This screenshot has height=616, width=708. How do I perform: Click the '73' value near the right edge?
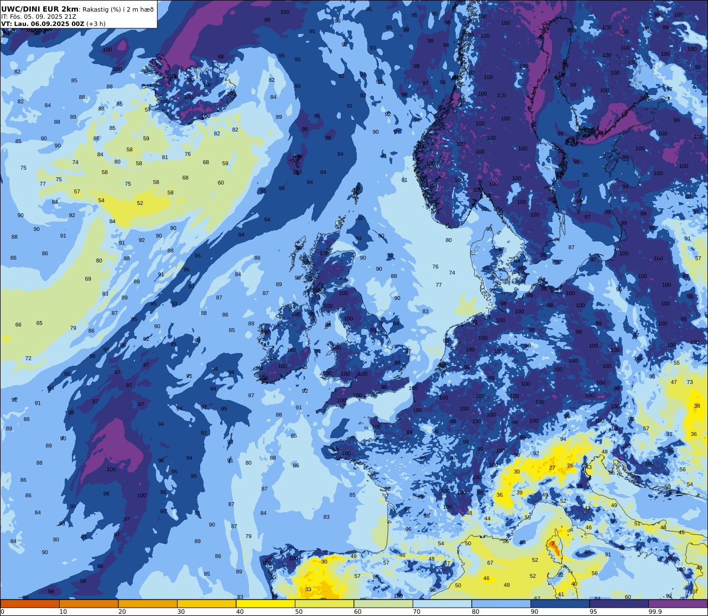tap(690, 382)
